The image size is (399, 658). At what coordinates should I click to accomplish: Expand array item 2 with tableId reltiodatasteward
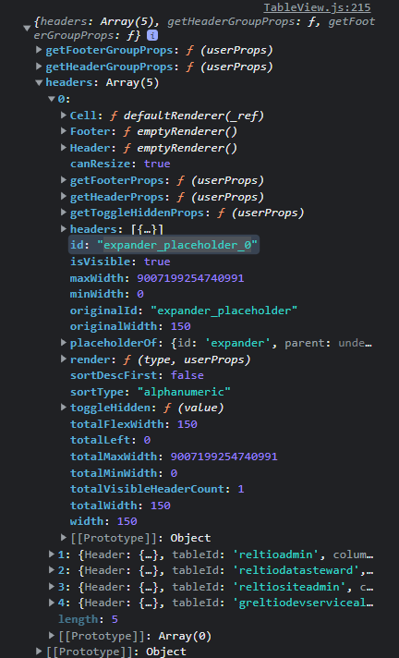pyautogui.click(x=52, y=570)
